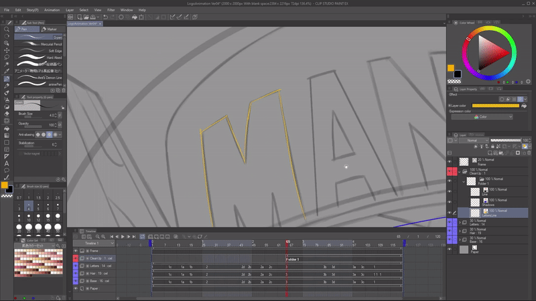The width and height of the screenshot is (536, 301).
Task: Select the Zoom magnifier tool
Action: click(x=7, y=29)
